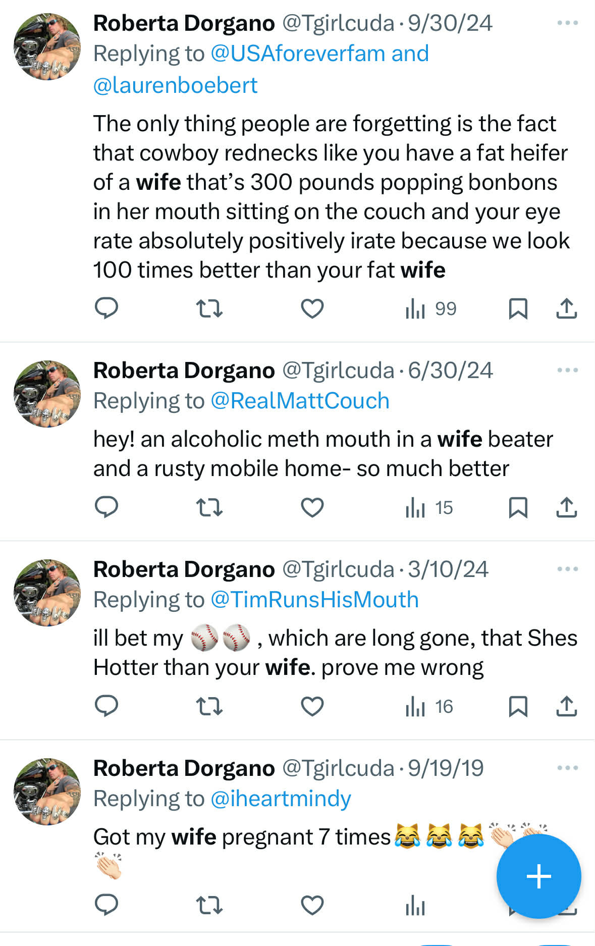The height and width of the screenshot is (946, 595).
Task: Open @RealMattCouch profile link
Action: [300, 401]
